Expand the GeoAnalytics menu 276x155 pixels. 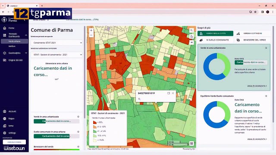26,53
